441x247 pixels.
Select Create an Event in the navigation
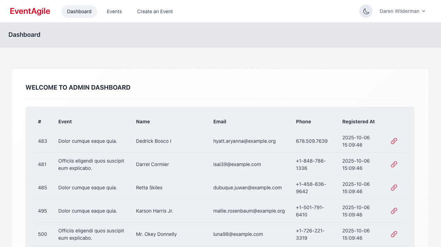155,11
